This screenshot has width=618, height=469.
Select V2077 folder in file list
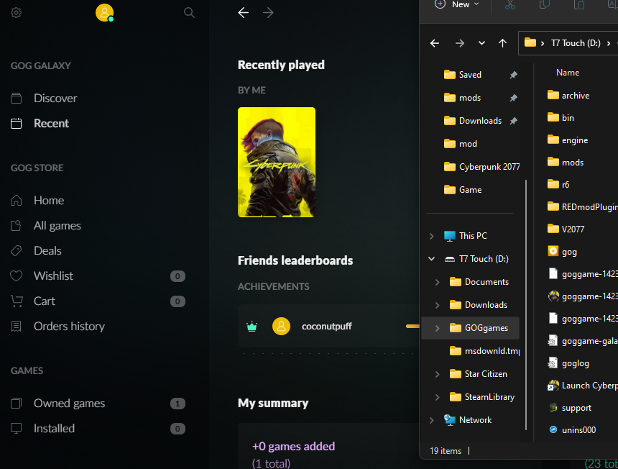coord(566,229)
